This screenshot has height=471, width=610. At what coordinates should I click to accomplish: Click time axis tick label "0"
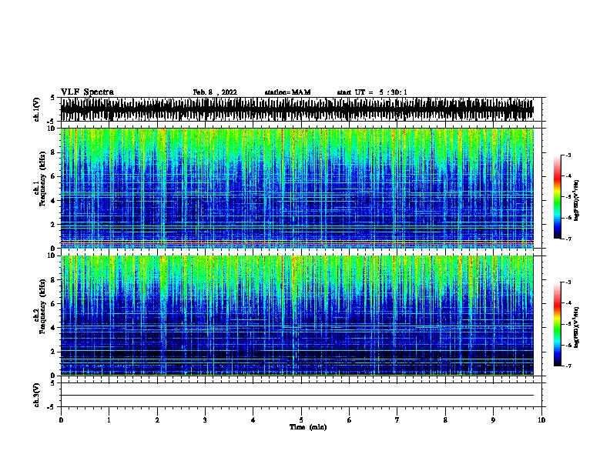pos(61,419)
